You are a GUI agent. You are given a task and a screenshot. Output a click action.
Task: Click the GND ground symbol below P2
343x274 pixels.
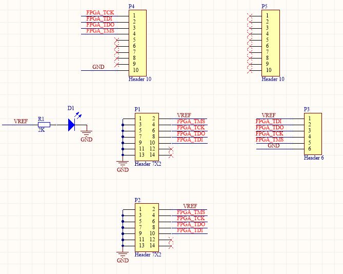point(123,258)
